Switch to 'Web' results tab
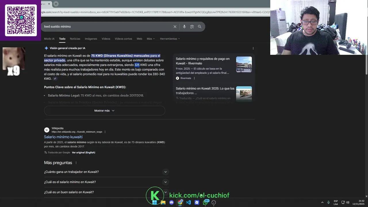Screen dimensions: 368x207 click(x=139, y=39)
